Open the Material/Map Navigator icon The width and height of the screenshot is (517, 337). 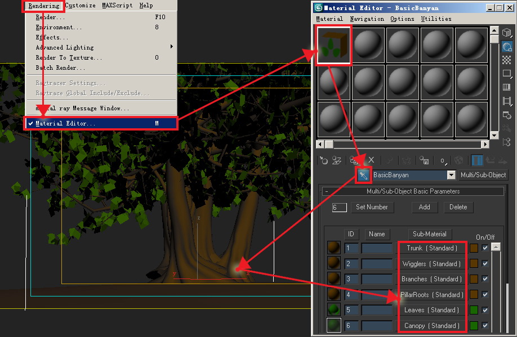507,142
